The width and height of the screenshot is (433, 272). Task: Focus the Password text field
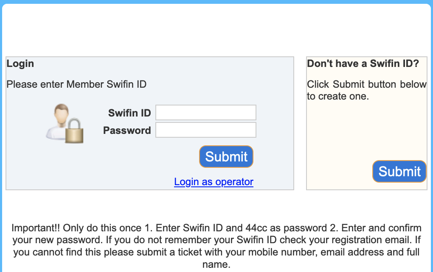coord(206,130)
